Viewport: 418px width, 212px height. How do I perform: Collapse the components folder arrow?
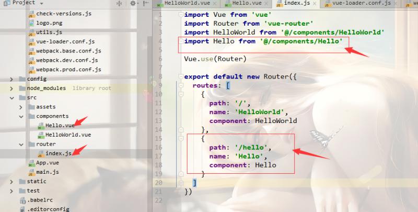click(x=21, y=117)
